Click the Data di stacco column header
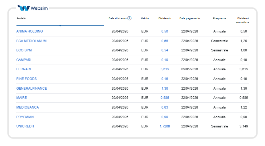The height and width of the screenshot is (146, 265). point(117,18)
